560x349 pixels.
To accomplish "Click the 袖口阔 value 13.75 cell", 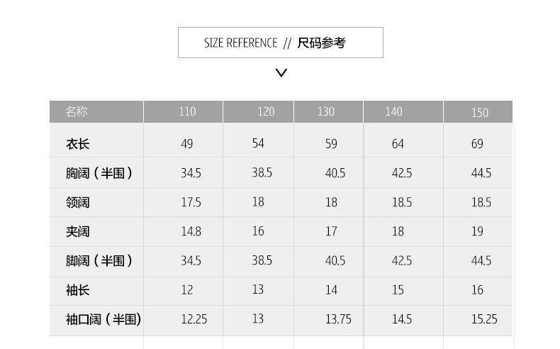I will pyautogui.click(x=338, y=319).
